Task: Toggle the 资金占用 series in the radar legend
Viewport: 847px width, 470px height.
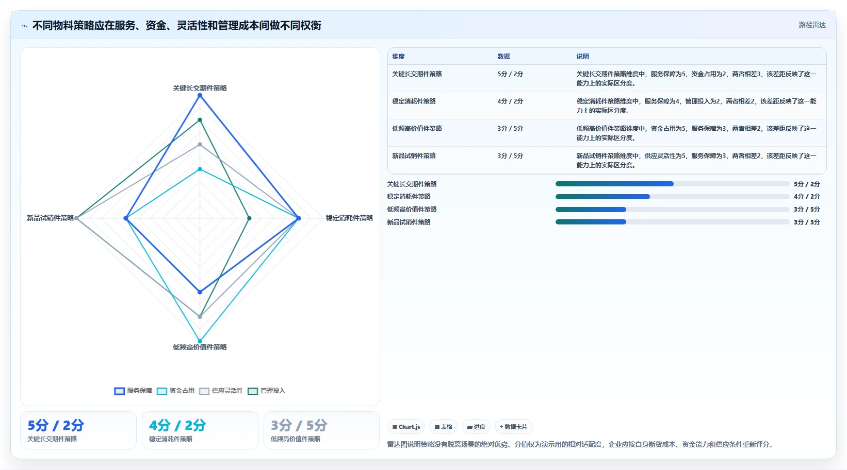Action: pyautogui.click(x=175, y=391)
